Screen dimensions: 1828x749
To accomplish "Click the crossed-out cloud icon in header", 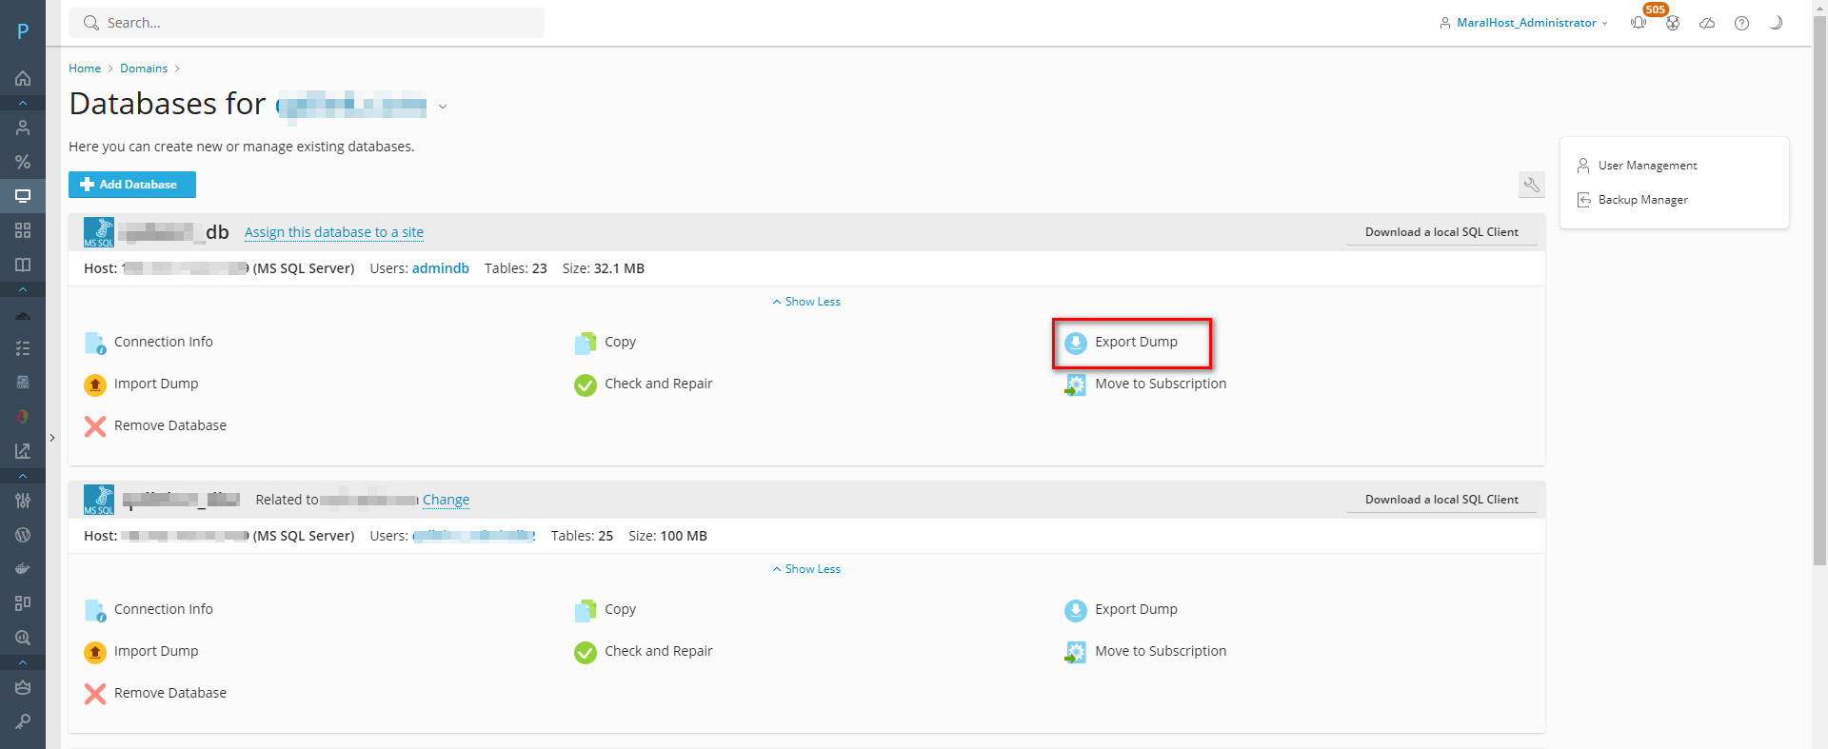I will tap(1707, 23).
